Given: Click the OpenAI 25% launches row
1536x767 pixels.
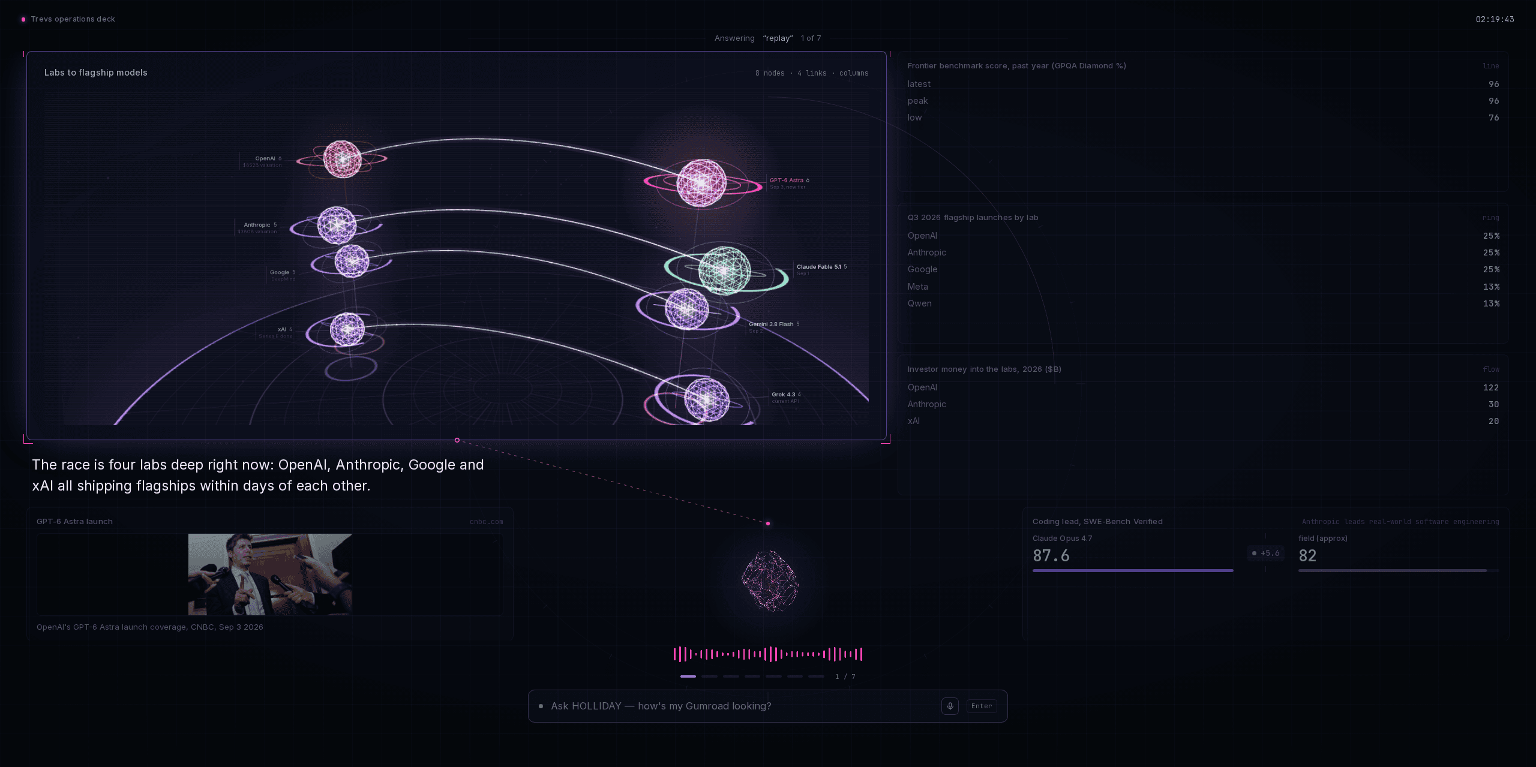Looking at the screenshot, I should (x=1203, y=236).
